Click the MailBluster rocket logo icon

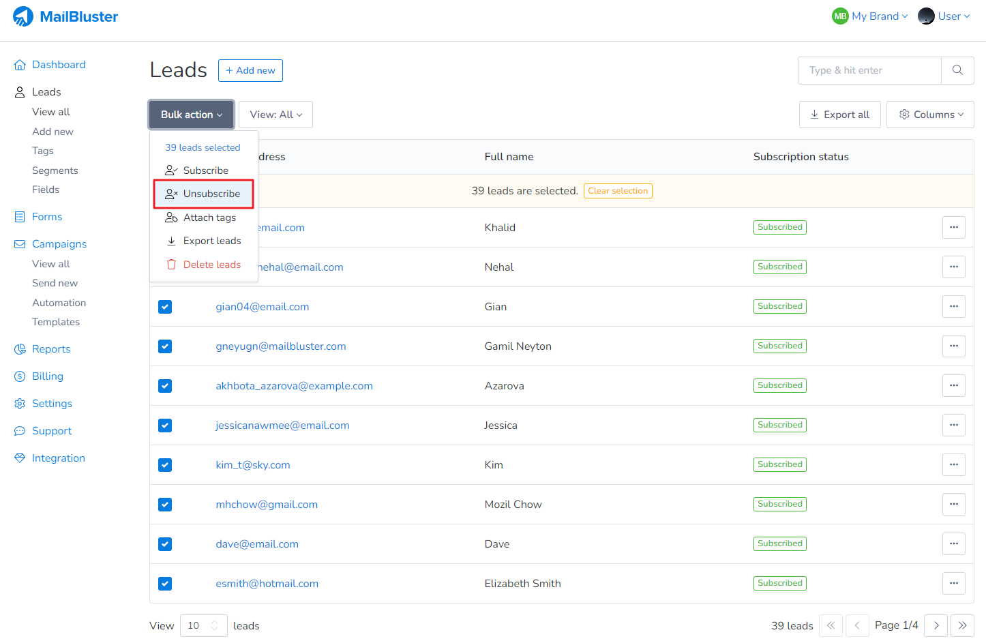pyautogui.click(x=23, y=16)
